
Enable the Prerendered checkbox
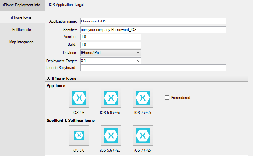coord(167,97)
